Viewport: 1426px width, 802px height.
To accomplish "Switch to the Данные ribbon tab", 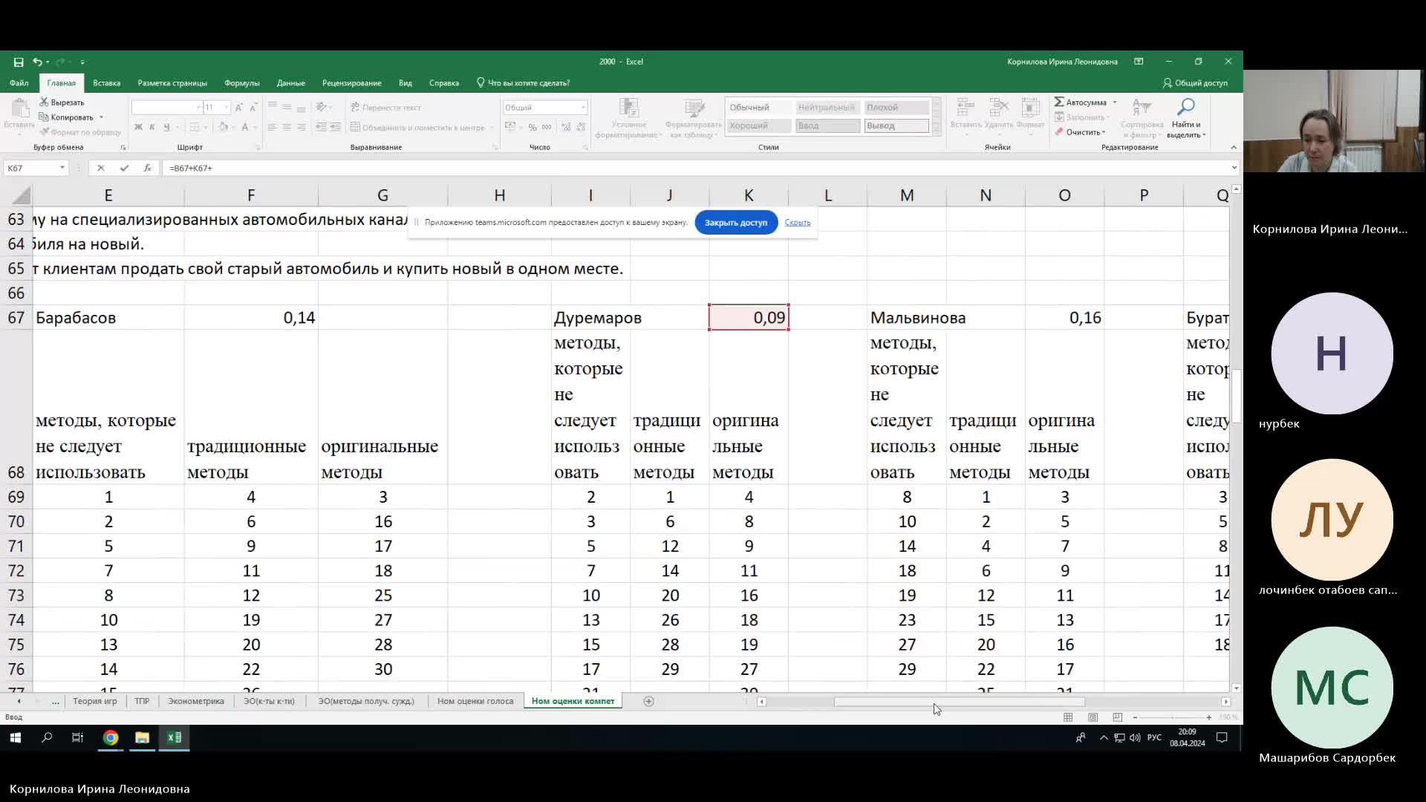I will click(x=290, y=83).
